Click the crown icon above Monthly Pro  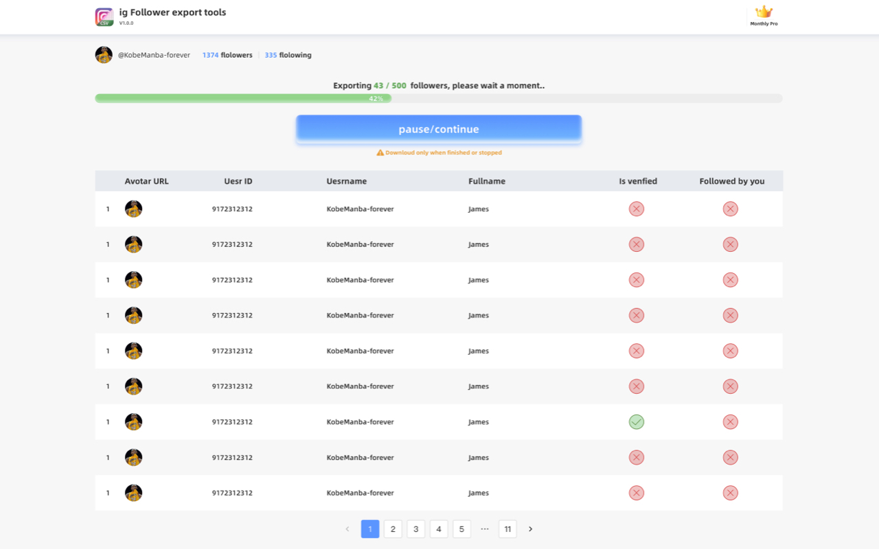pos(763,11)
